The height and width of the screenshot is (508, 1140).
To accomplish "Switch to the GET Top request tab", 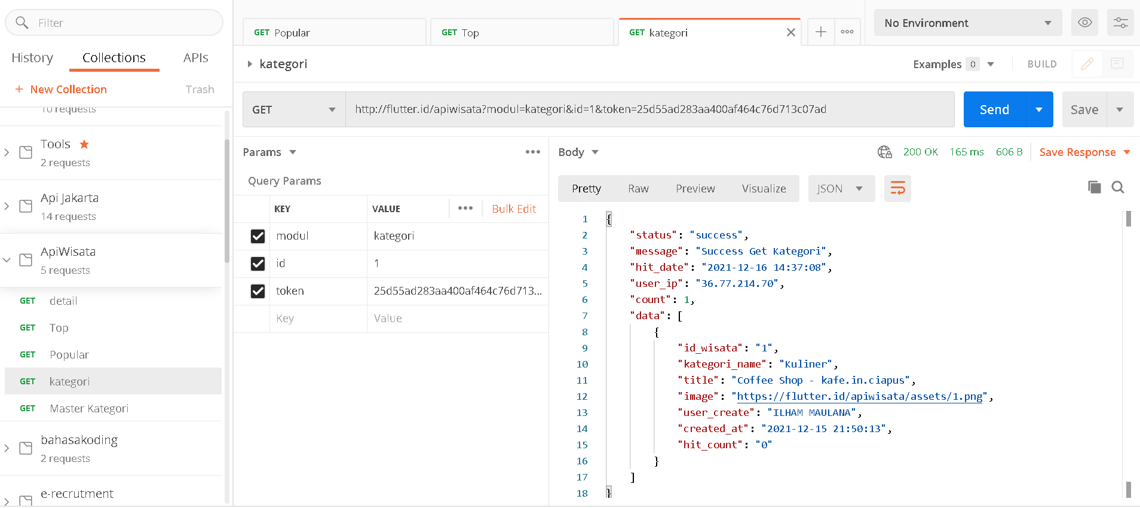I will coord(522,32).
